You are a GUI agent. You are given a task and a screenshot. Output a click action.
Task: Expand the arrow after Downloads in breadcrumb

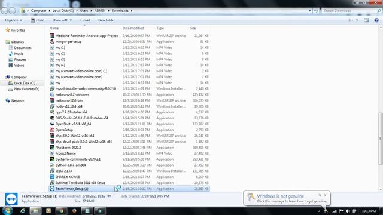[132, 11]
